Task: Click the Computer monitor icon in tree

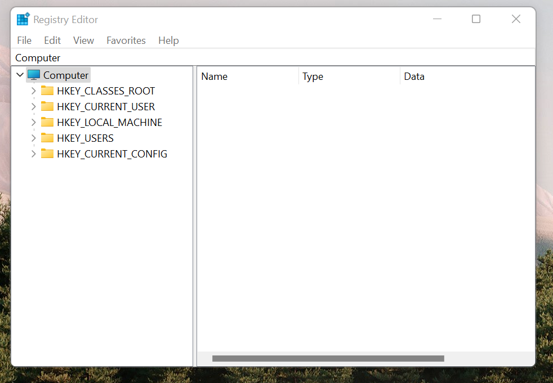Action: [x=34, y=75]
